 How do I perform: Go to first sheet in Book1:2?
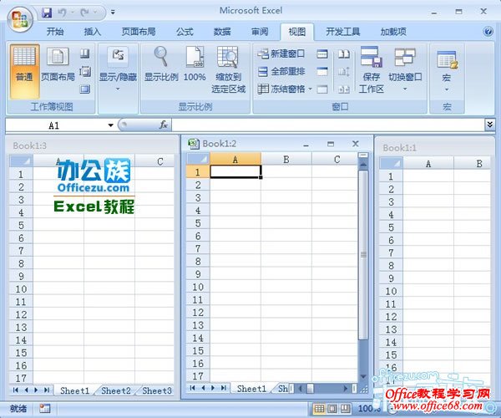click(x=192, y=388)
